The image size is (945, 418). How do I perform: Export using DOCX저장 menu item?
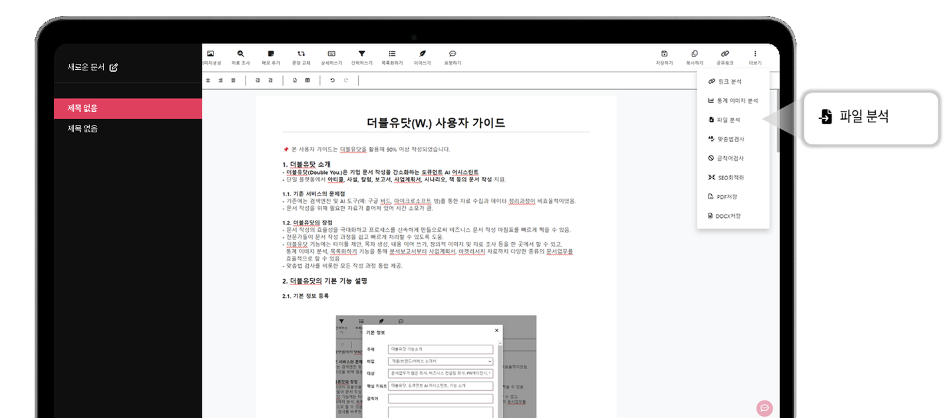coord(733,217)
